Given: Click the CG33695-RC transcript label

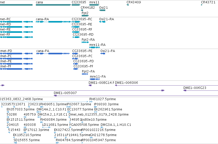Looking at the screenshot, I should (x=82, y=19).
